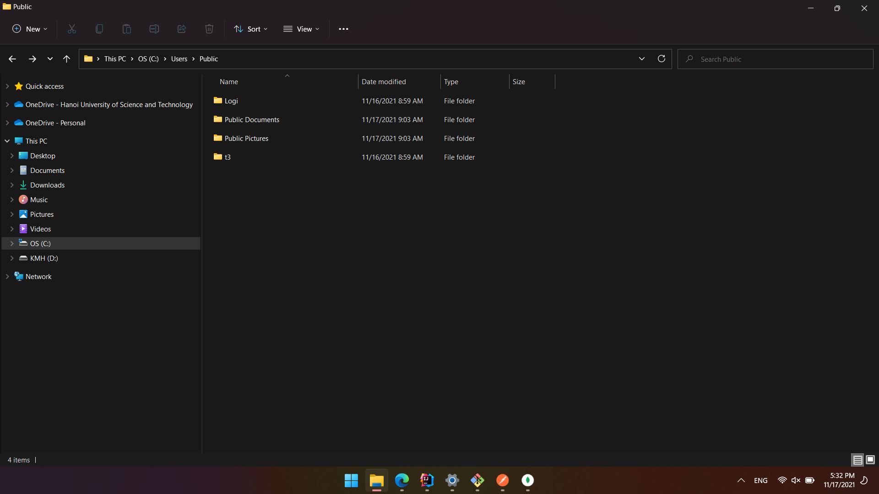The height and width of the screenshot is (494, 879).
Task: Click the dark circular taskbar icon
Action: [528, 480]
